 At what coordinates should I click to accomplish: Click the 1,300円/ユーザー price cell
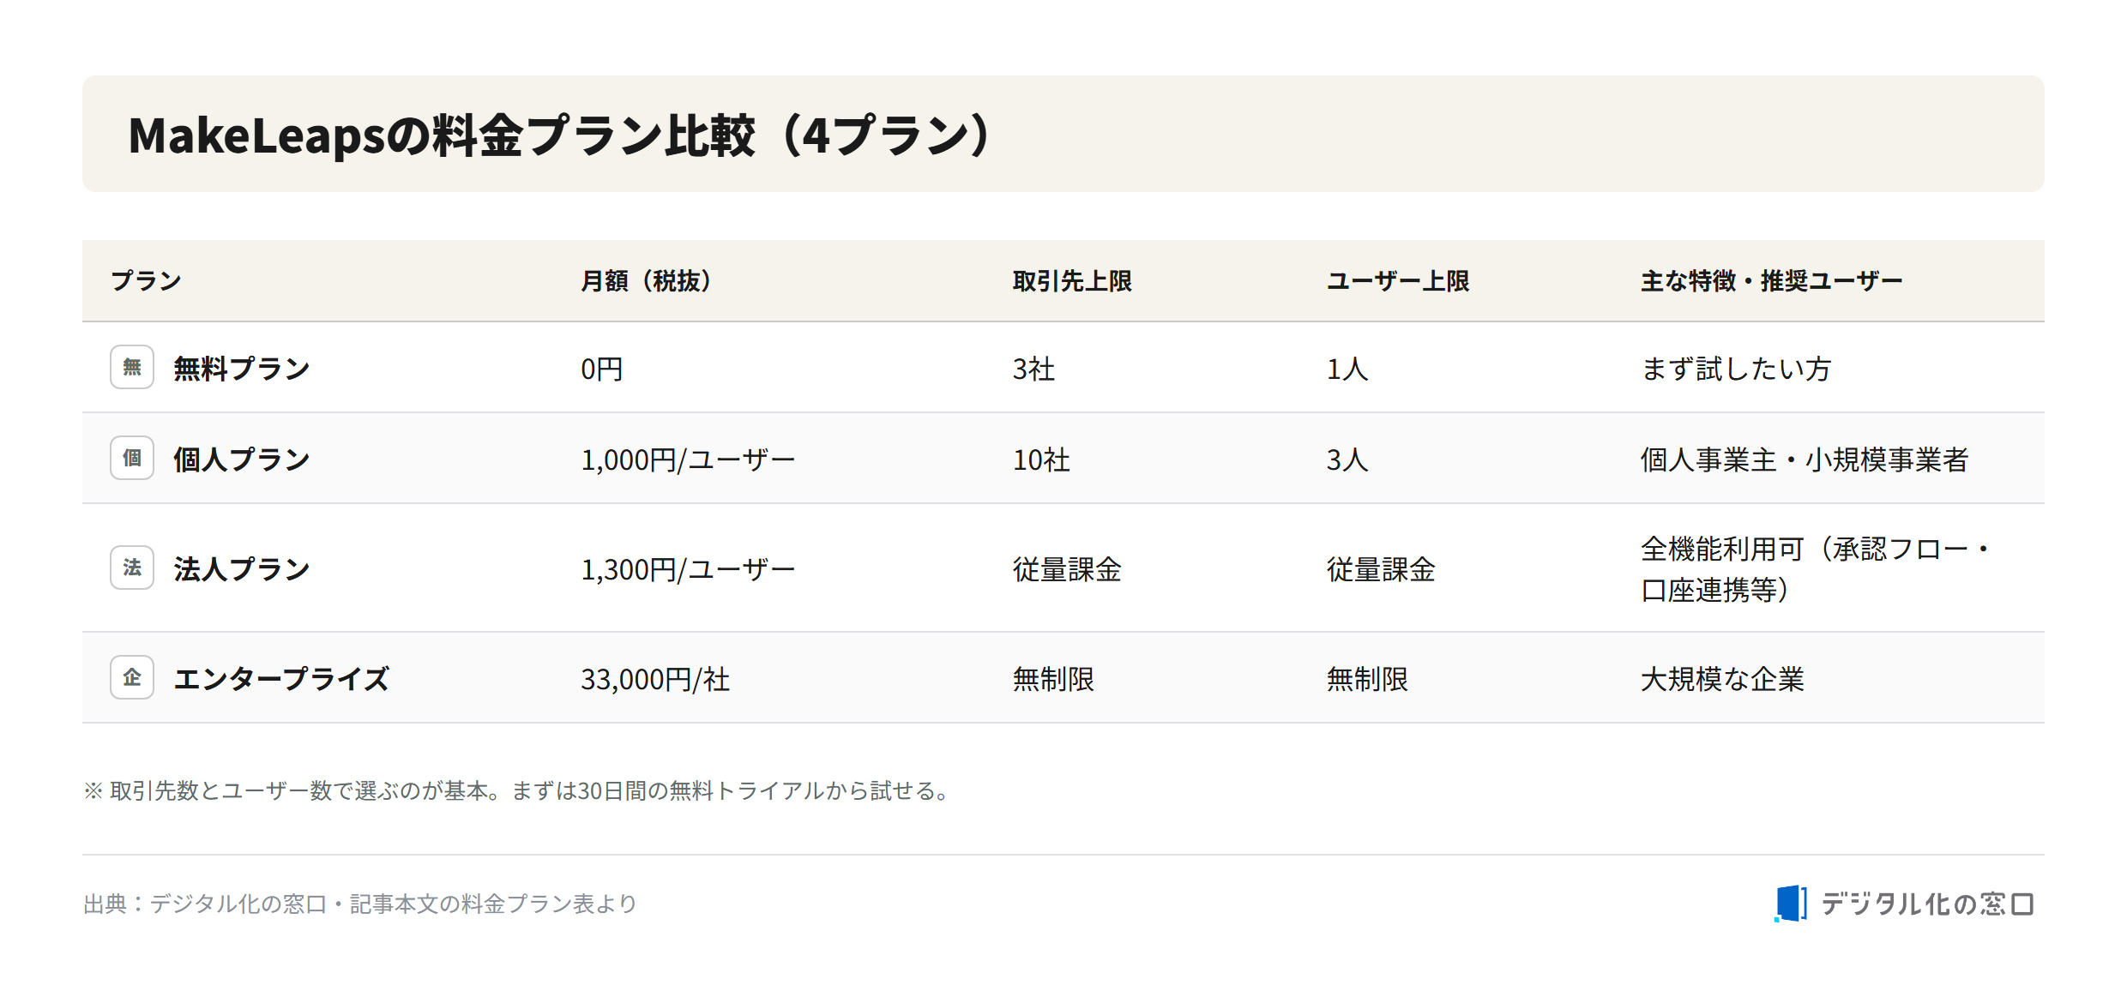click(688, 569)
